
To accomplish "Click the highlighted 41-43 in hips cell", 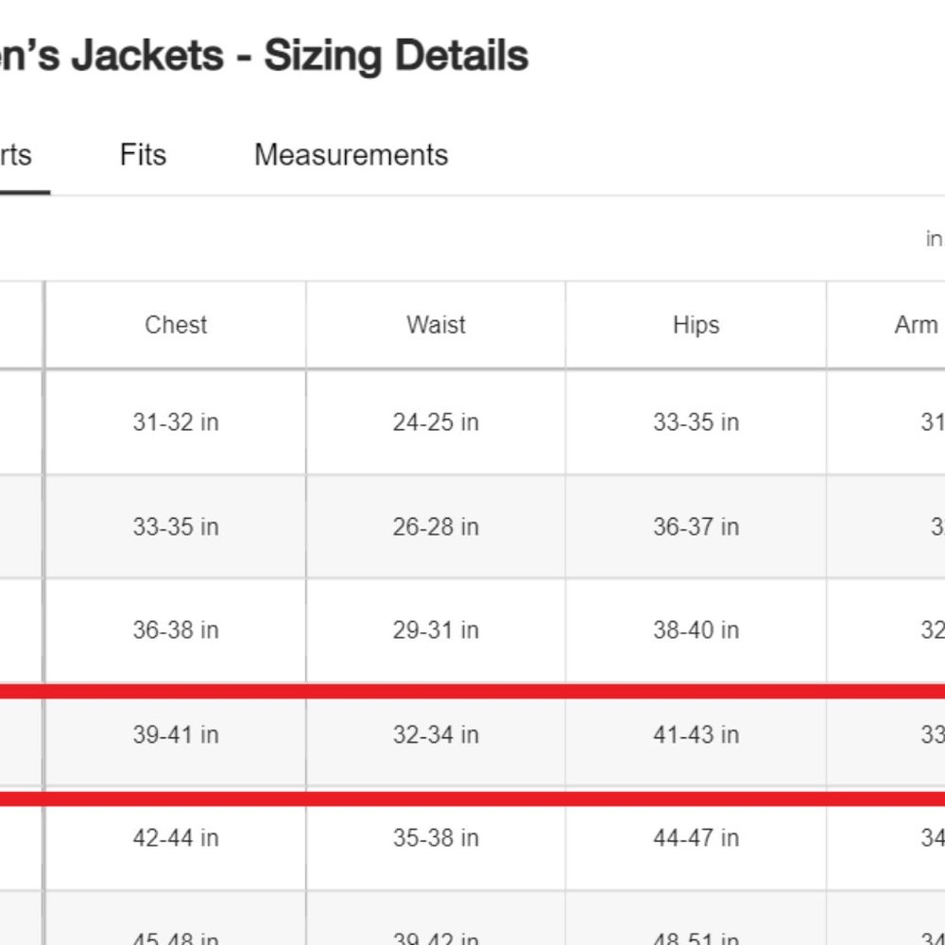I will [x=696, y=734].
